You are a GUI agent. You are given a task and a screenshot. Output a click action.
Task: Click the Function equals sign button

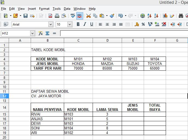(x=54, y=33)
